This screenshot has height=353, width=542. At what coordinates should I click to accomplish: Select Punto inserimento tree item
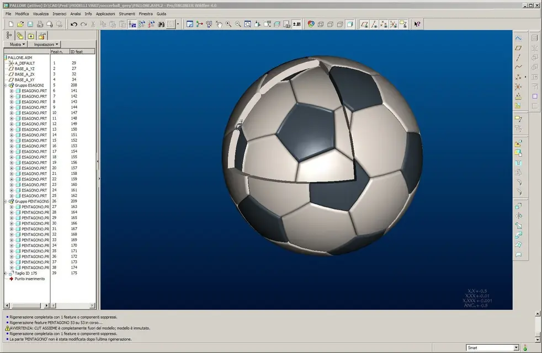29,279
